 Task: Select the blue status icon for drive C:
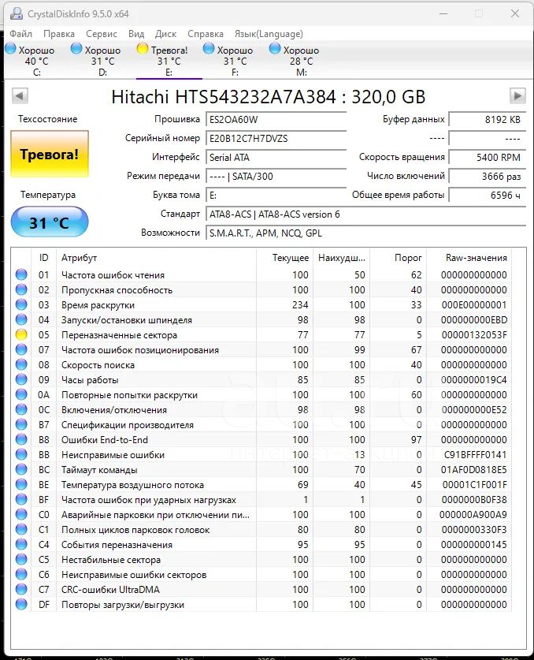coord(10,49)
